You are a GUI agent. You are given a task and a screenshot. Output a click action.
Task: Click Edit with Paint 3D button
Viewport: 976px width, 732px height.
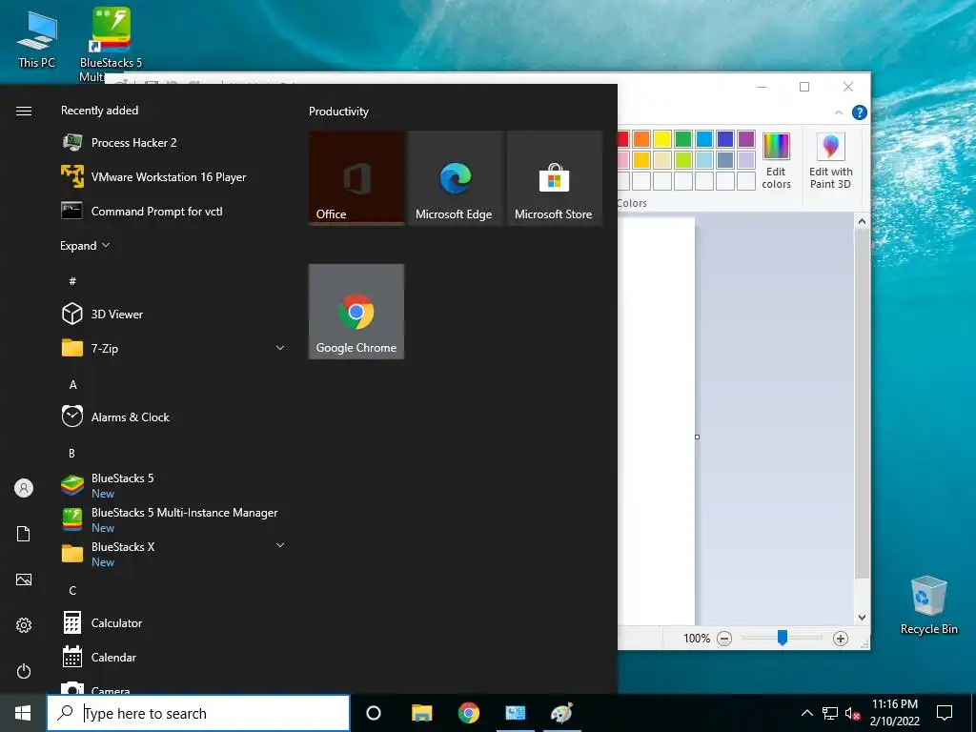(x=830, y=160)
